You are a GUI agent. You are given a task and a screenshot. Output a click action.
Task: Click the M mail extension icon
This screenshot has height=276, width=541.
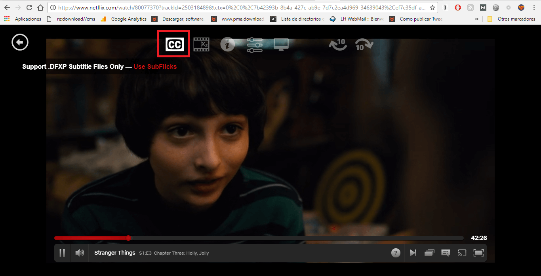483,8
